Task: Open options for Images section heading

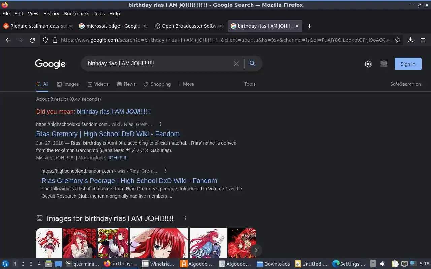Action: (x=185, y=218)
